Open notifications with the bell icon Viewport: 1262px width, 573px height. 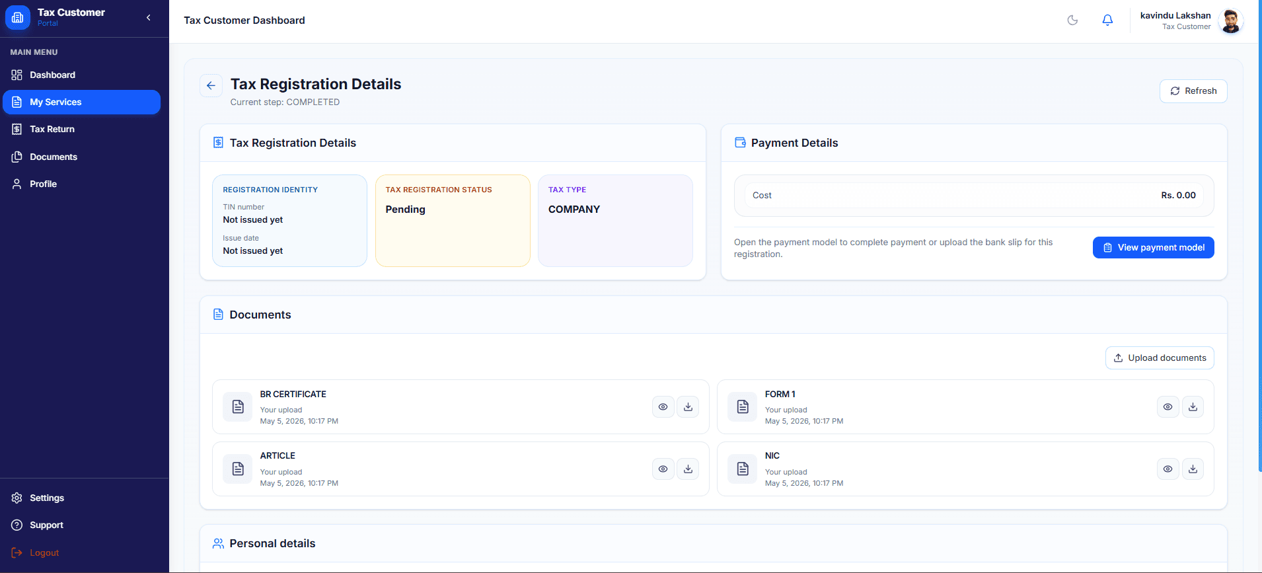(1107, 20)
